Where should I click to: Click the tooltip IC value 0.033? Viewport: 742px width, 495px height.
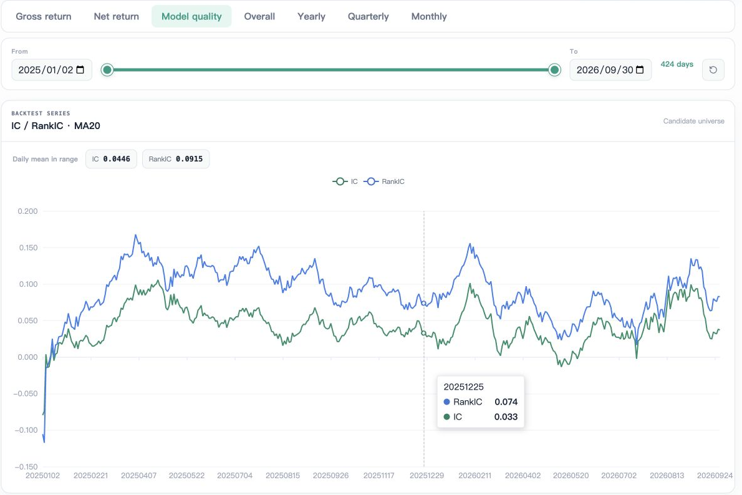506,417
